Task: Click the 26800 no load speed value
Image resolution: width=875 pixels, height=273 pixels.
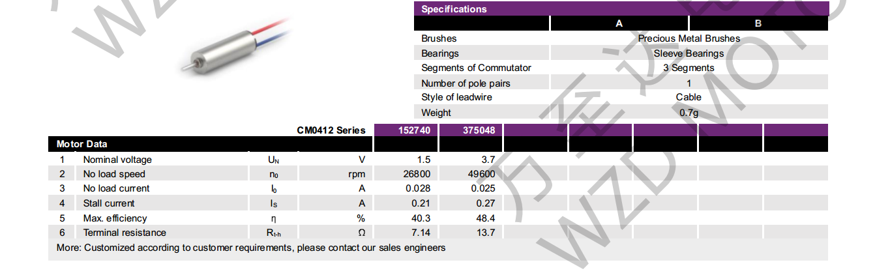Action: [415, 174]
